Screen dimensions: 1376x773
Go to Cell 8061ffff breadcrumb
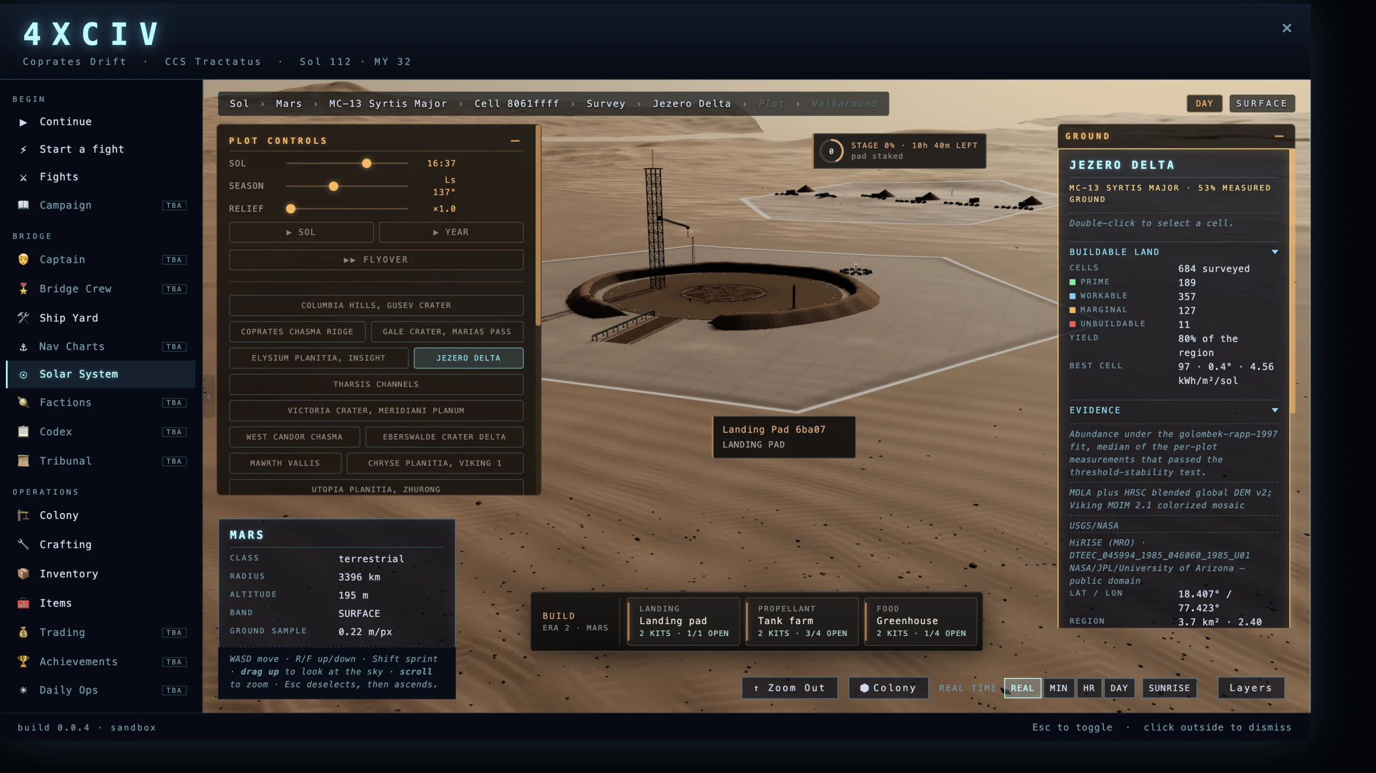(517, 104)
